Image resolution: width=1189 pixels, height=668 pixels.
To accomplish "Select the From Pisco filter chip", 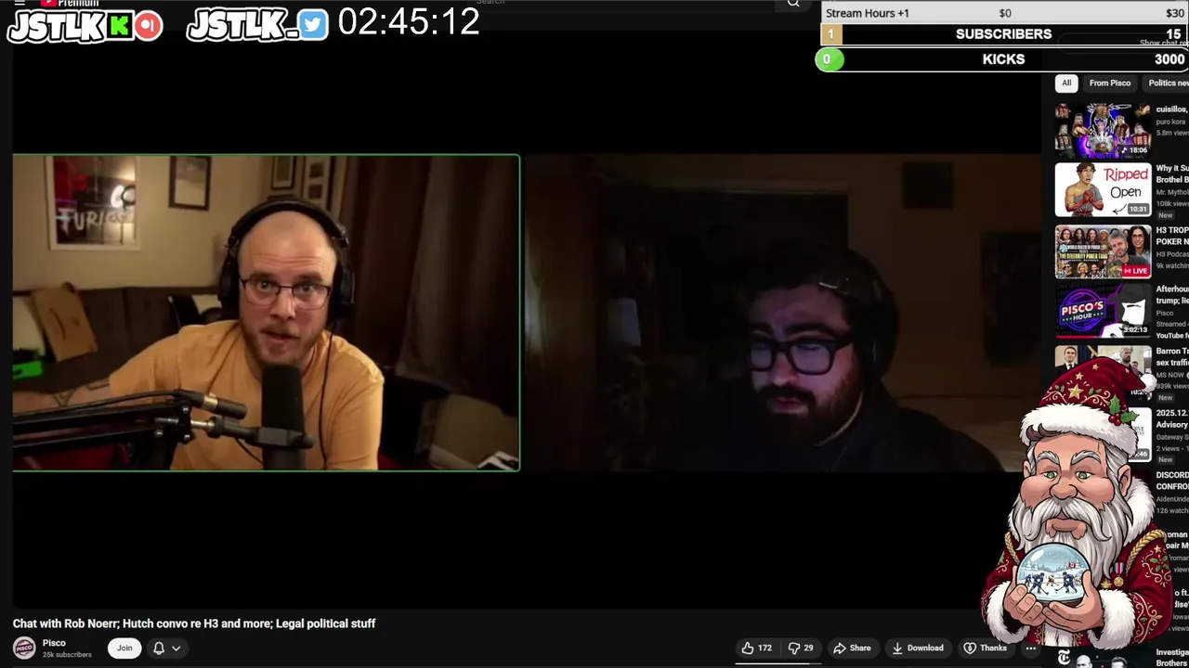I will (x=1110, y=83).
